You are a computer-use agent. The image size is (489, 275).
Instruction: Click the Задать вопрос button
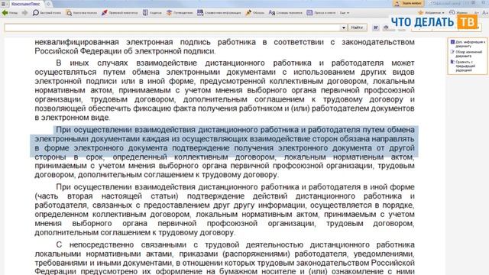pos(409,3)
